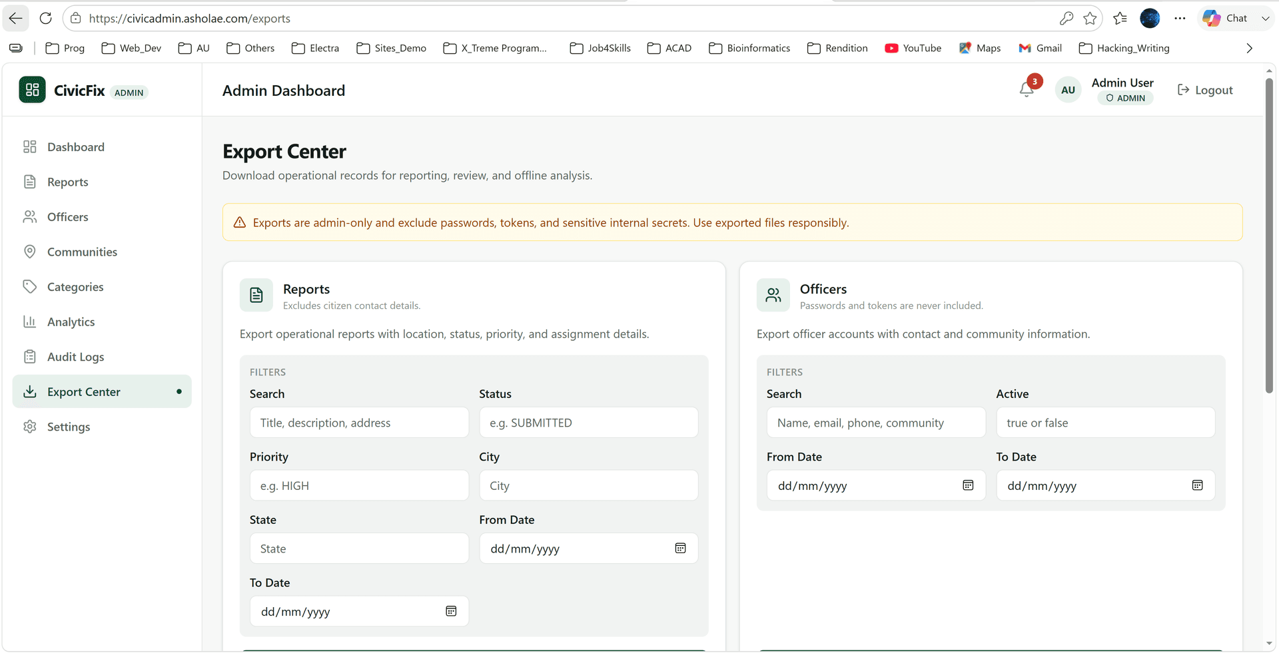Open calendar picker for Reports From Date

tap(680, 548)
